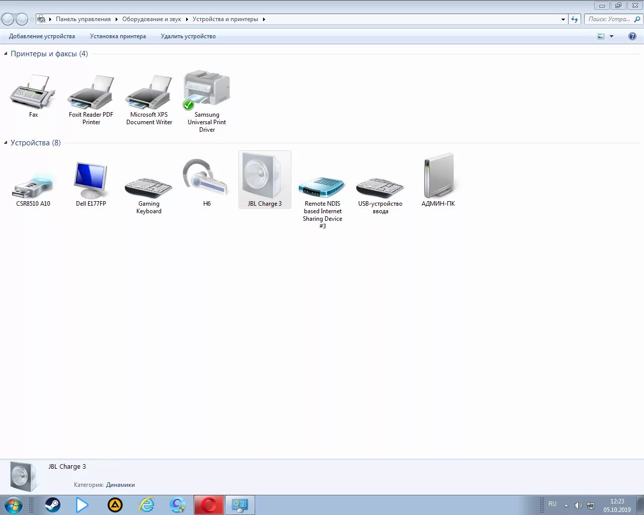Click Удалить устройство toolbar command
The width and height of the screenshot is (644, 515).
coord(188,36)
